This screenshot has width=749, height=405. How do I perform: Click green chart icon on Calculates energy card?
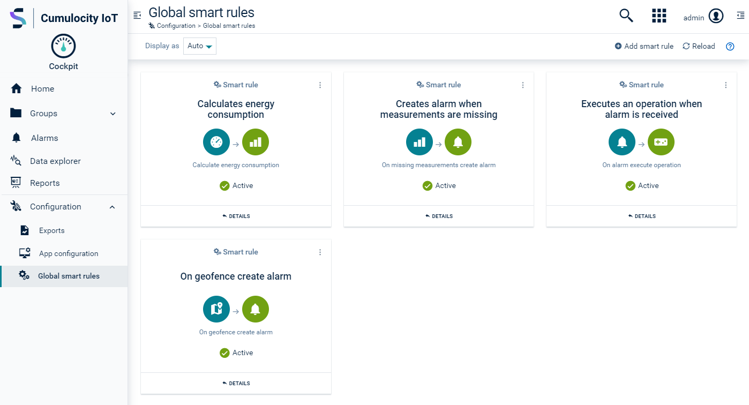click(256, 142)
